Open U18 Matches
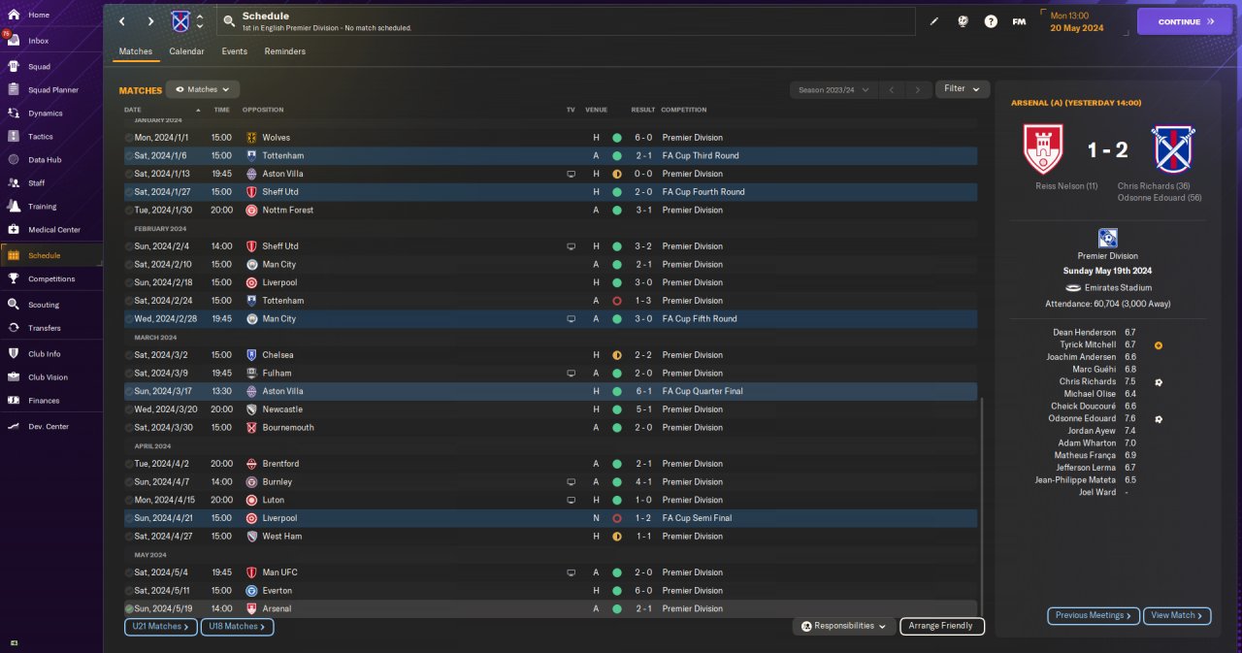Image resolution: width=1242 pixels, height=653 pixels. click(237, 627)
